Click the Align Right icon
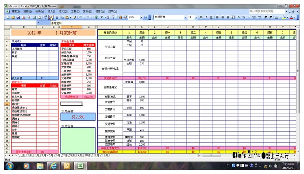The image size is (304, 174). tap(227, 17)
